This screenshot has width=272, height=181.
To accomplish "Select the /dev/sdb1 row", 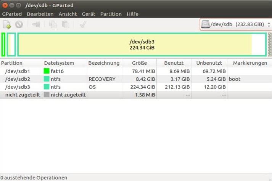I will pos(136,71).
